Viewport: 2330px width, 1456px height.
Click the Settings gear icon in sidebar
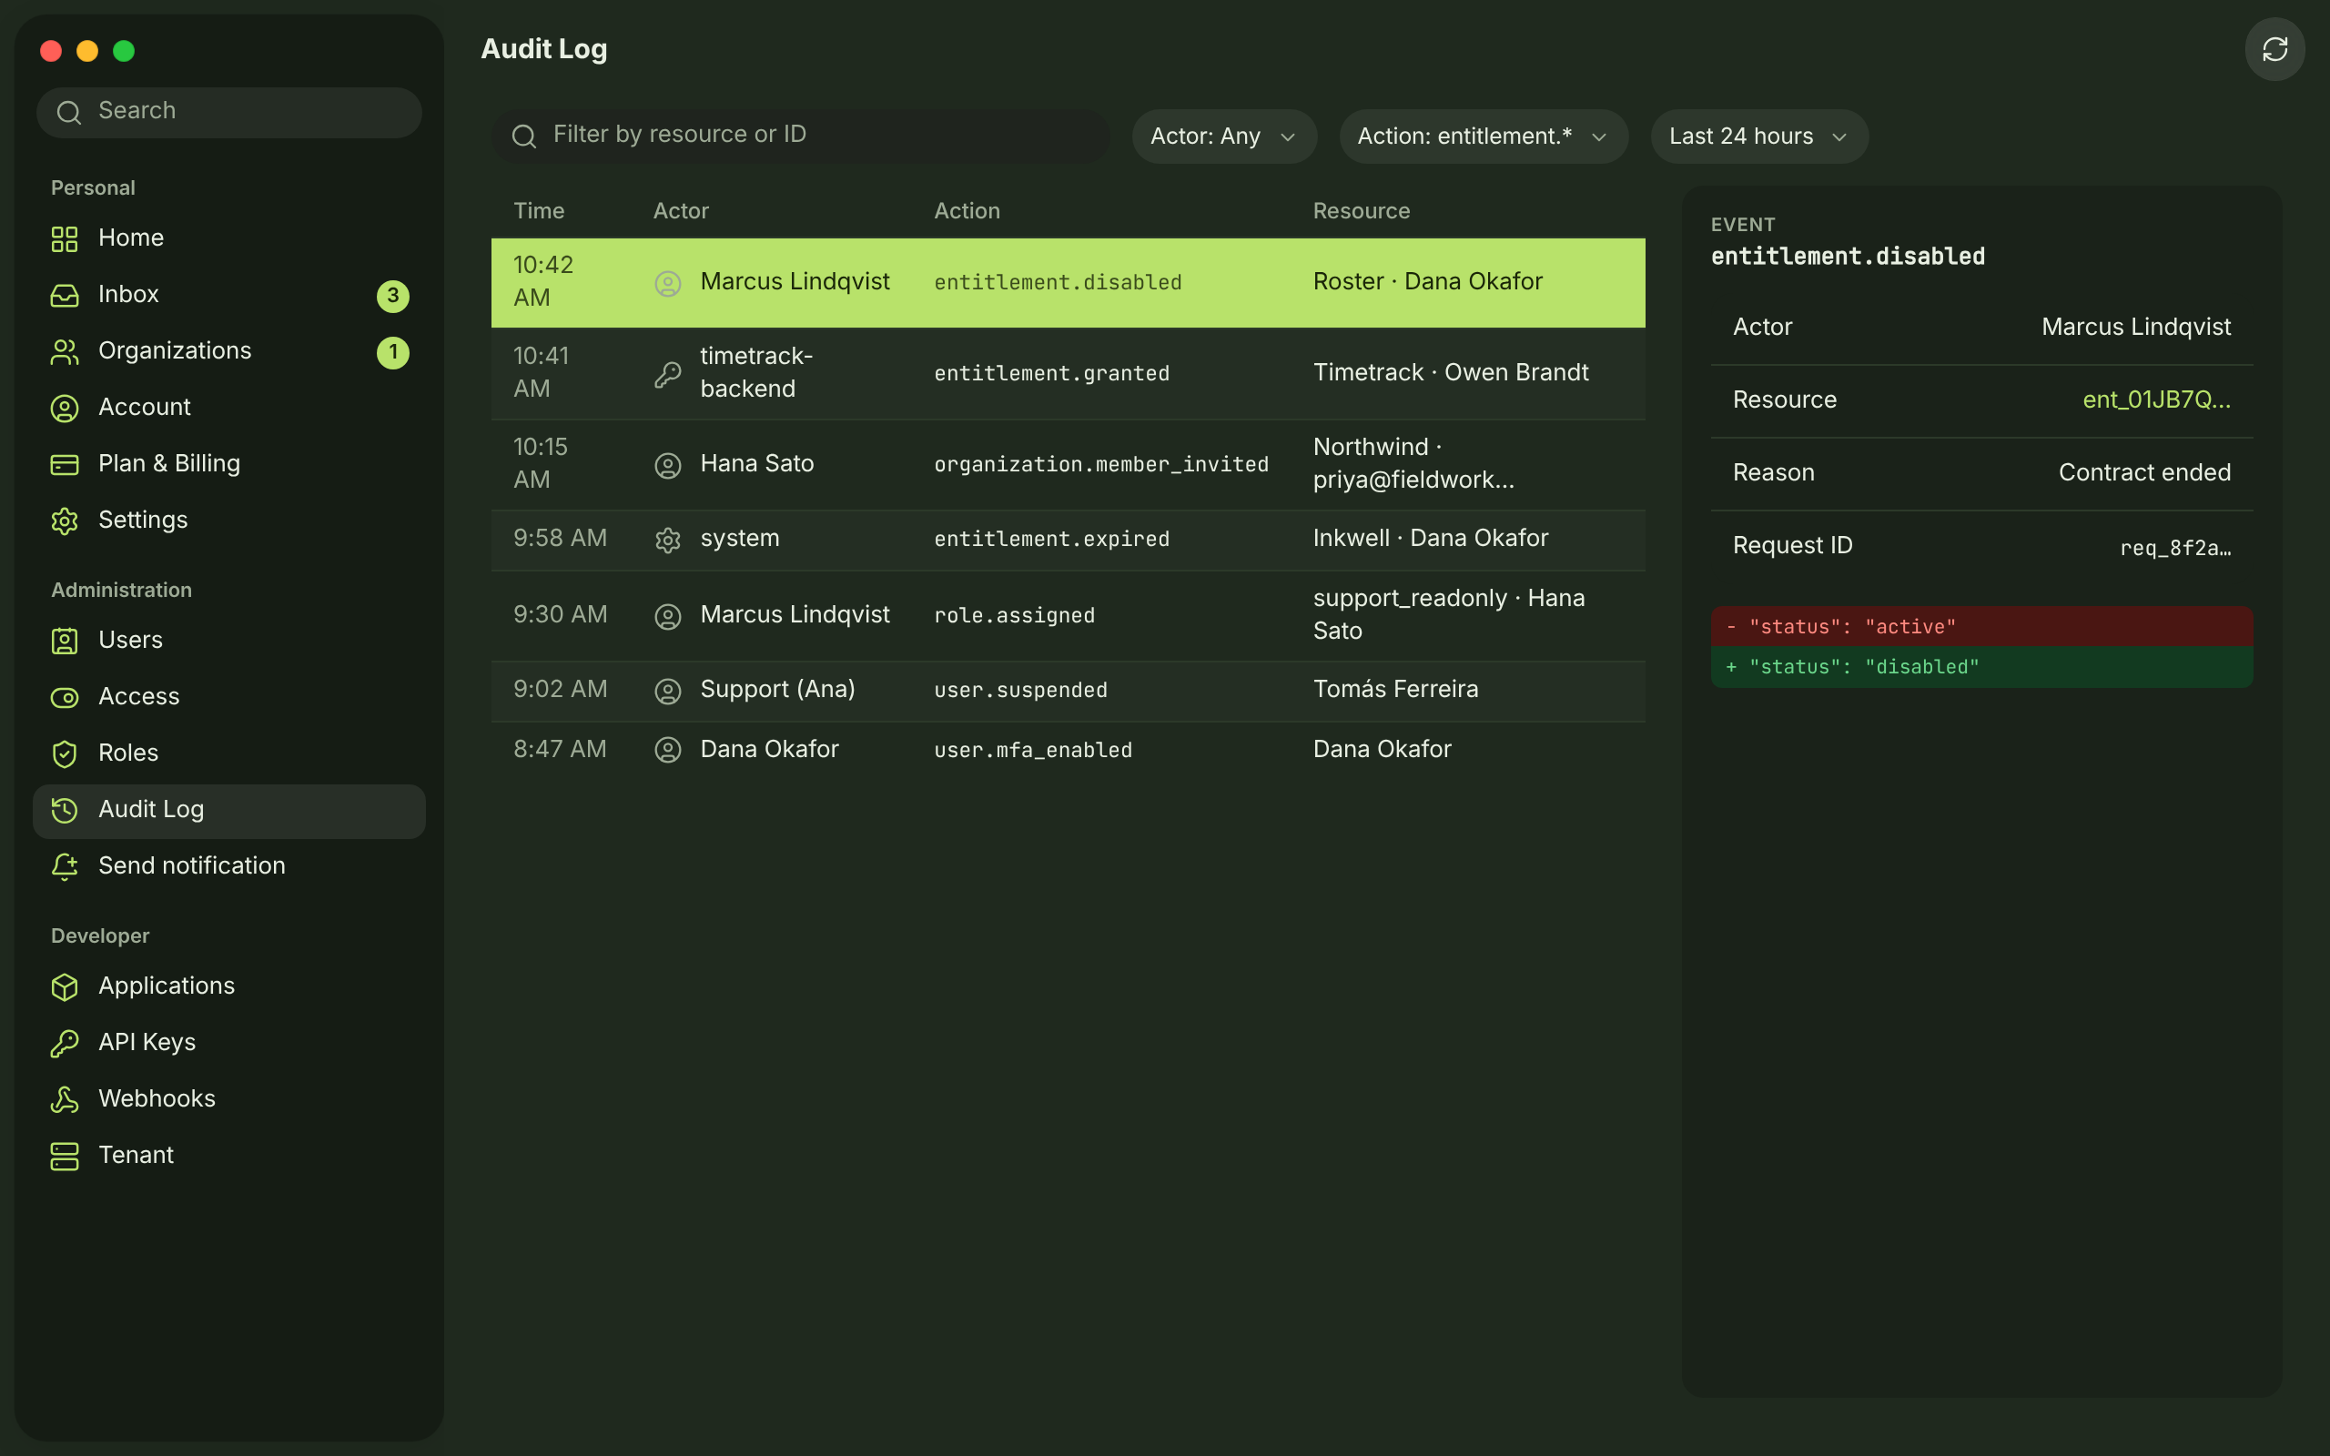[x=65, y=521]
